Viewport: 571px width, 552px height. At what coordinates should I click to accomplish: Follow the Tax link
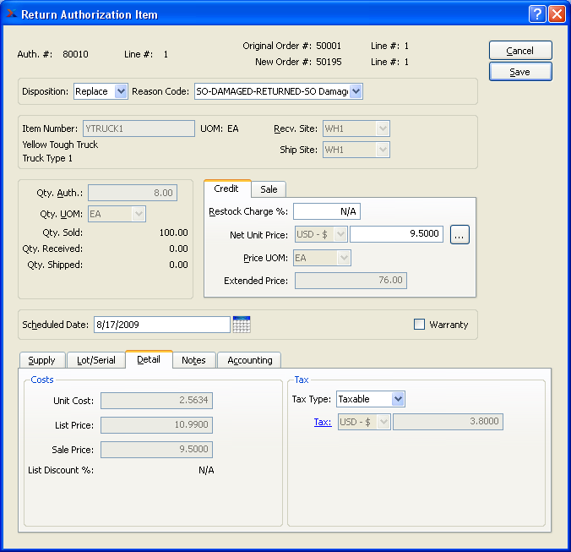point(322,422)
